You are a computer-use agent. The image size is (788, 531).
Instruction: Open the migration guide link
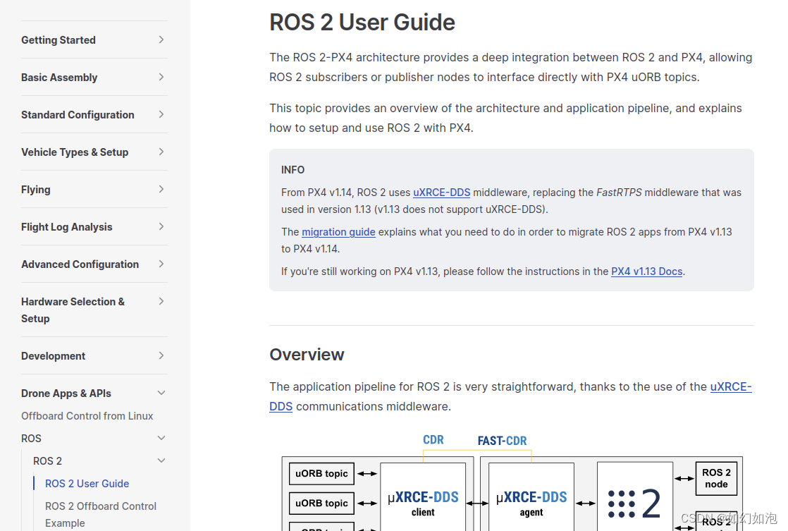pyautogui.click(x=338, y=232)
